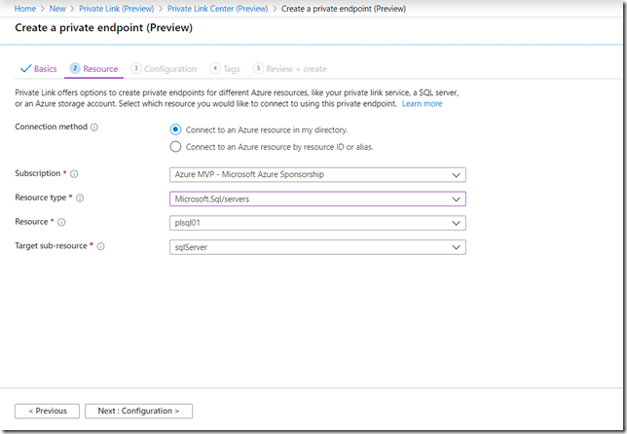Image resolution: width=627 pixels, height=434 pixels.
Task: Click info icon beside Target sub-resource
Action: 101,246
